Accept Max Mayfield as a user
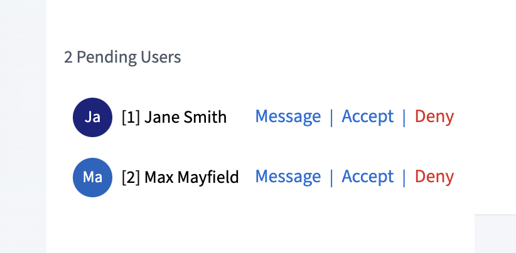This screenshot has height=253, width=516. (367, 177)
